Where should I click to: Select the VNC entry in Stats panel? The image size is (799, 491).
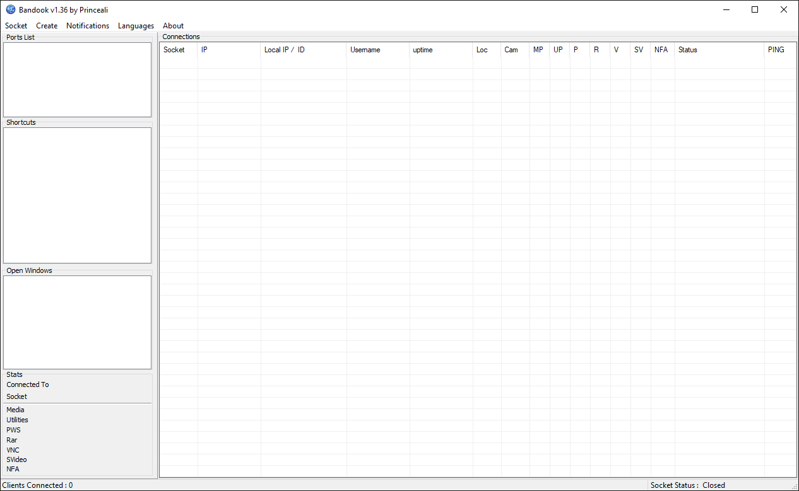[13, 450]
